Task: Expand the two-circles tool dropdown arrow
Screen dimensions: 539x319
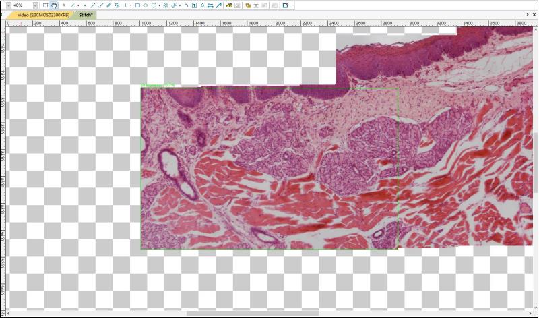Action: pyautogui.click(x=180, y=5)
